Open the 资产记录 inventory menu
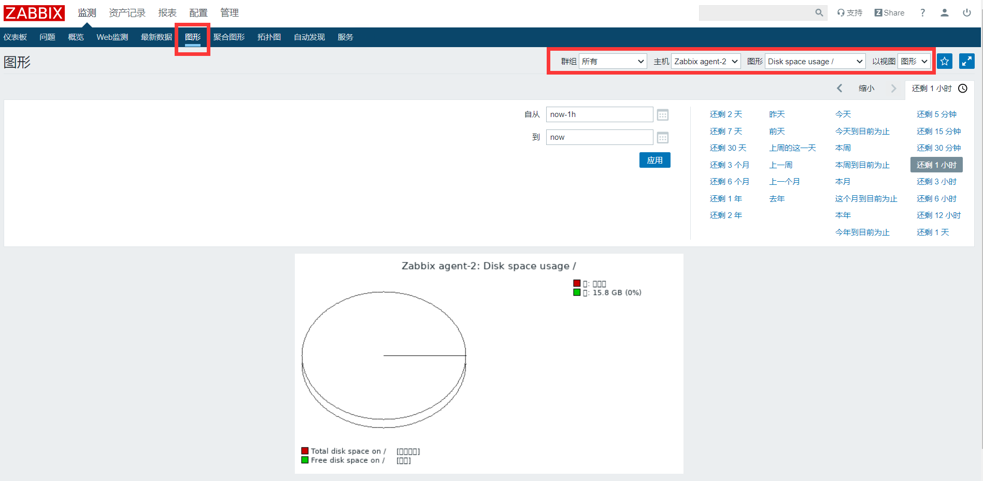 [x=127, y=13]
